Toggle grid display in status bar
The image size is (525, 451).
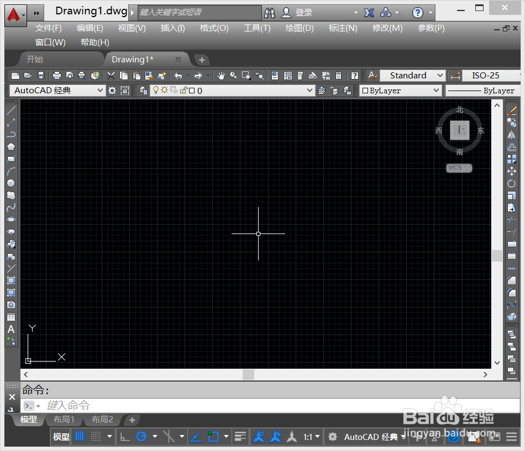click(80, 436)
